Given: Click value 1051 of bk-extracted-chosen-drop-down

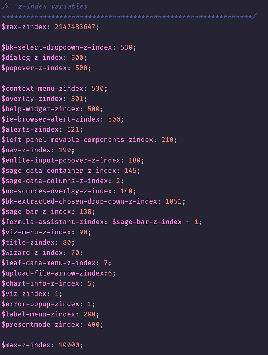Looking at the screenshot, I should pos(174,201).
